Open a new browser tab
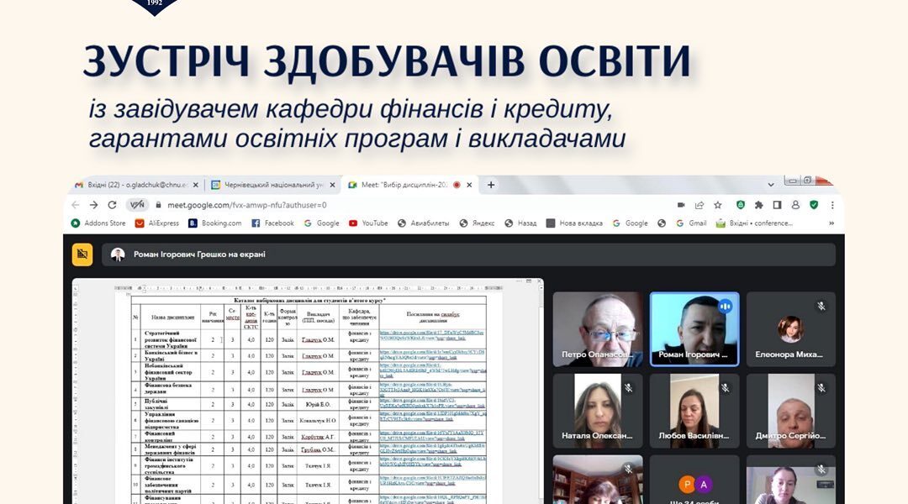 [490, 185]
